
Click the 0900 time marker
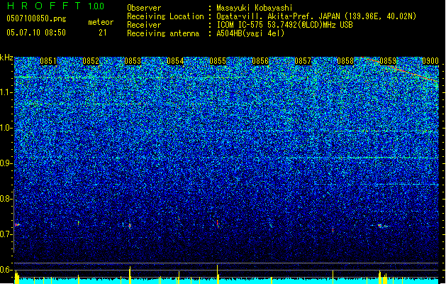click(x=430, y=61)
